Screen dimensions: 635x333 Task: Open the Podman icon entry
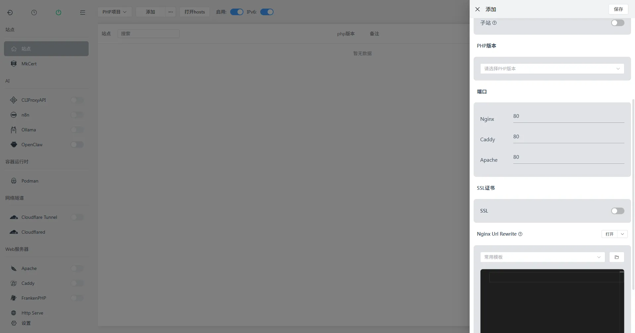pos(14,181)
